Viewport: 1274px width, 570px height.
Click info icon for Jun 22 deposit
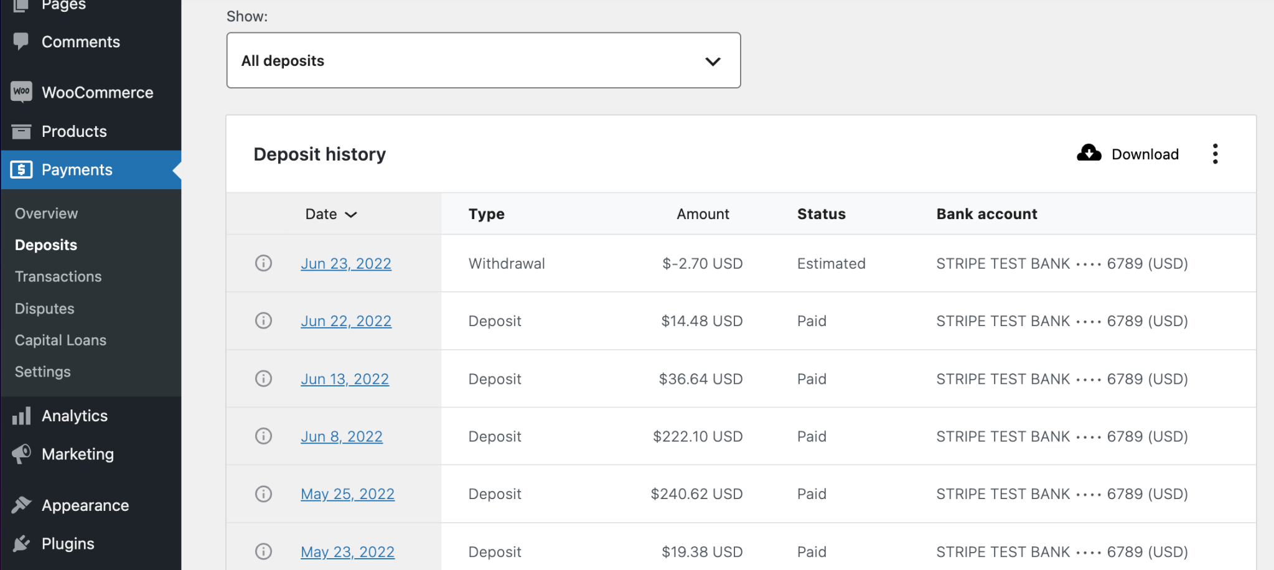pyautogui.click(x=263, y=320)
